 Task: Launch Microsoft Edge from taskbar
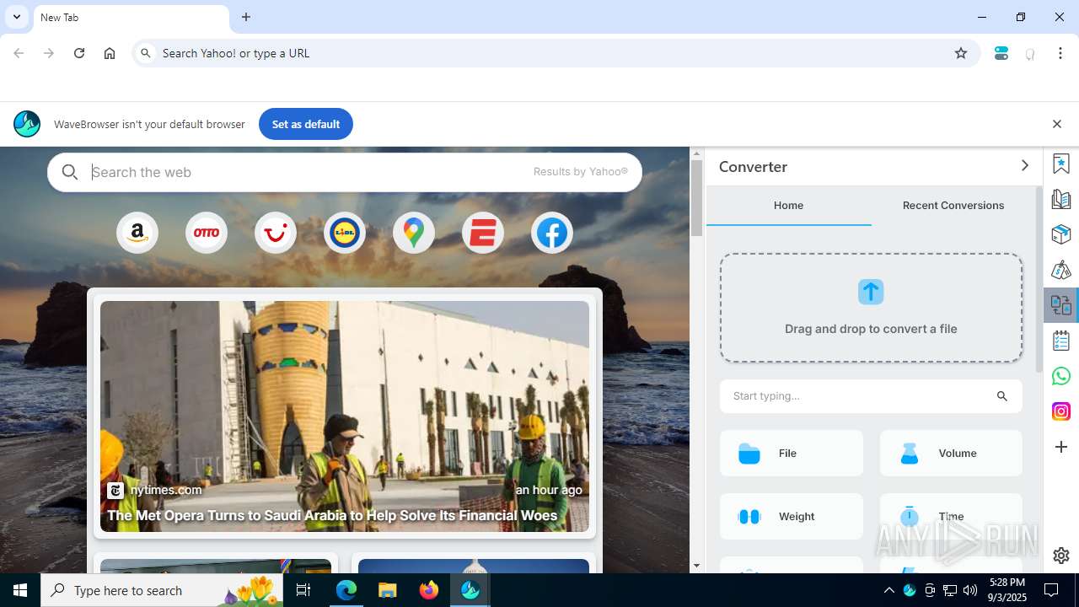346,590
